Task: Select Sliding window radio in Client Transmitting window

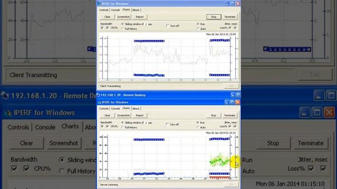Action: (x=123, y=24)
